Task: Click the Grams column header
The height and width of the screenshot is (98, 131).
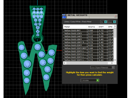Action: pyautogui.click(x=92, y=27)
